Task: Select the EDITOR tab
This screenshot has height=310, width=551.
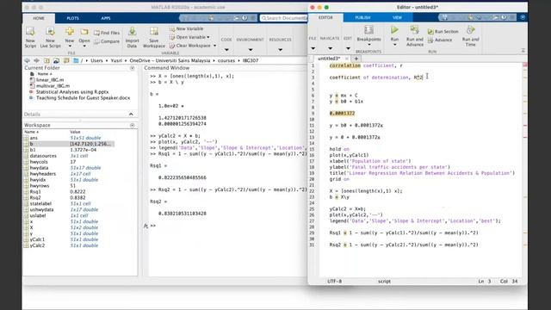Action: click(x=325, y=17)
